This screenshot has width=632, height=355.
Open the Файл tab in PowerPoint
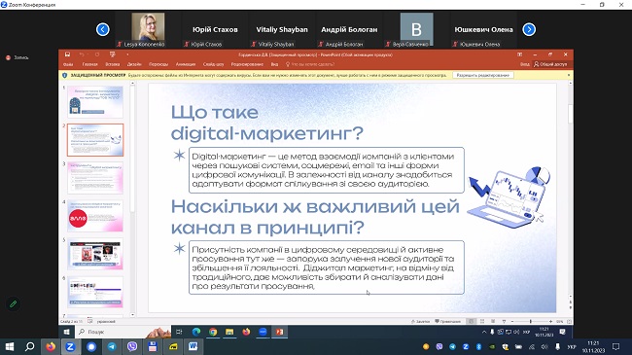[68, 64]
